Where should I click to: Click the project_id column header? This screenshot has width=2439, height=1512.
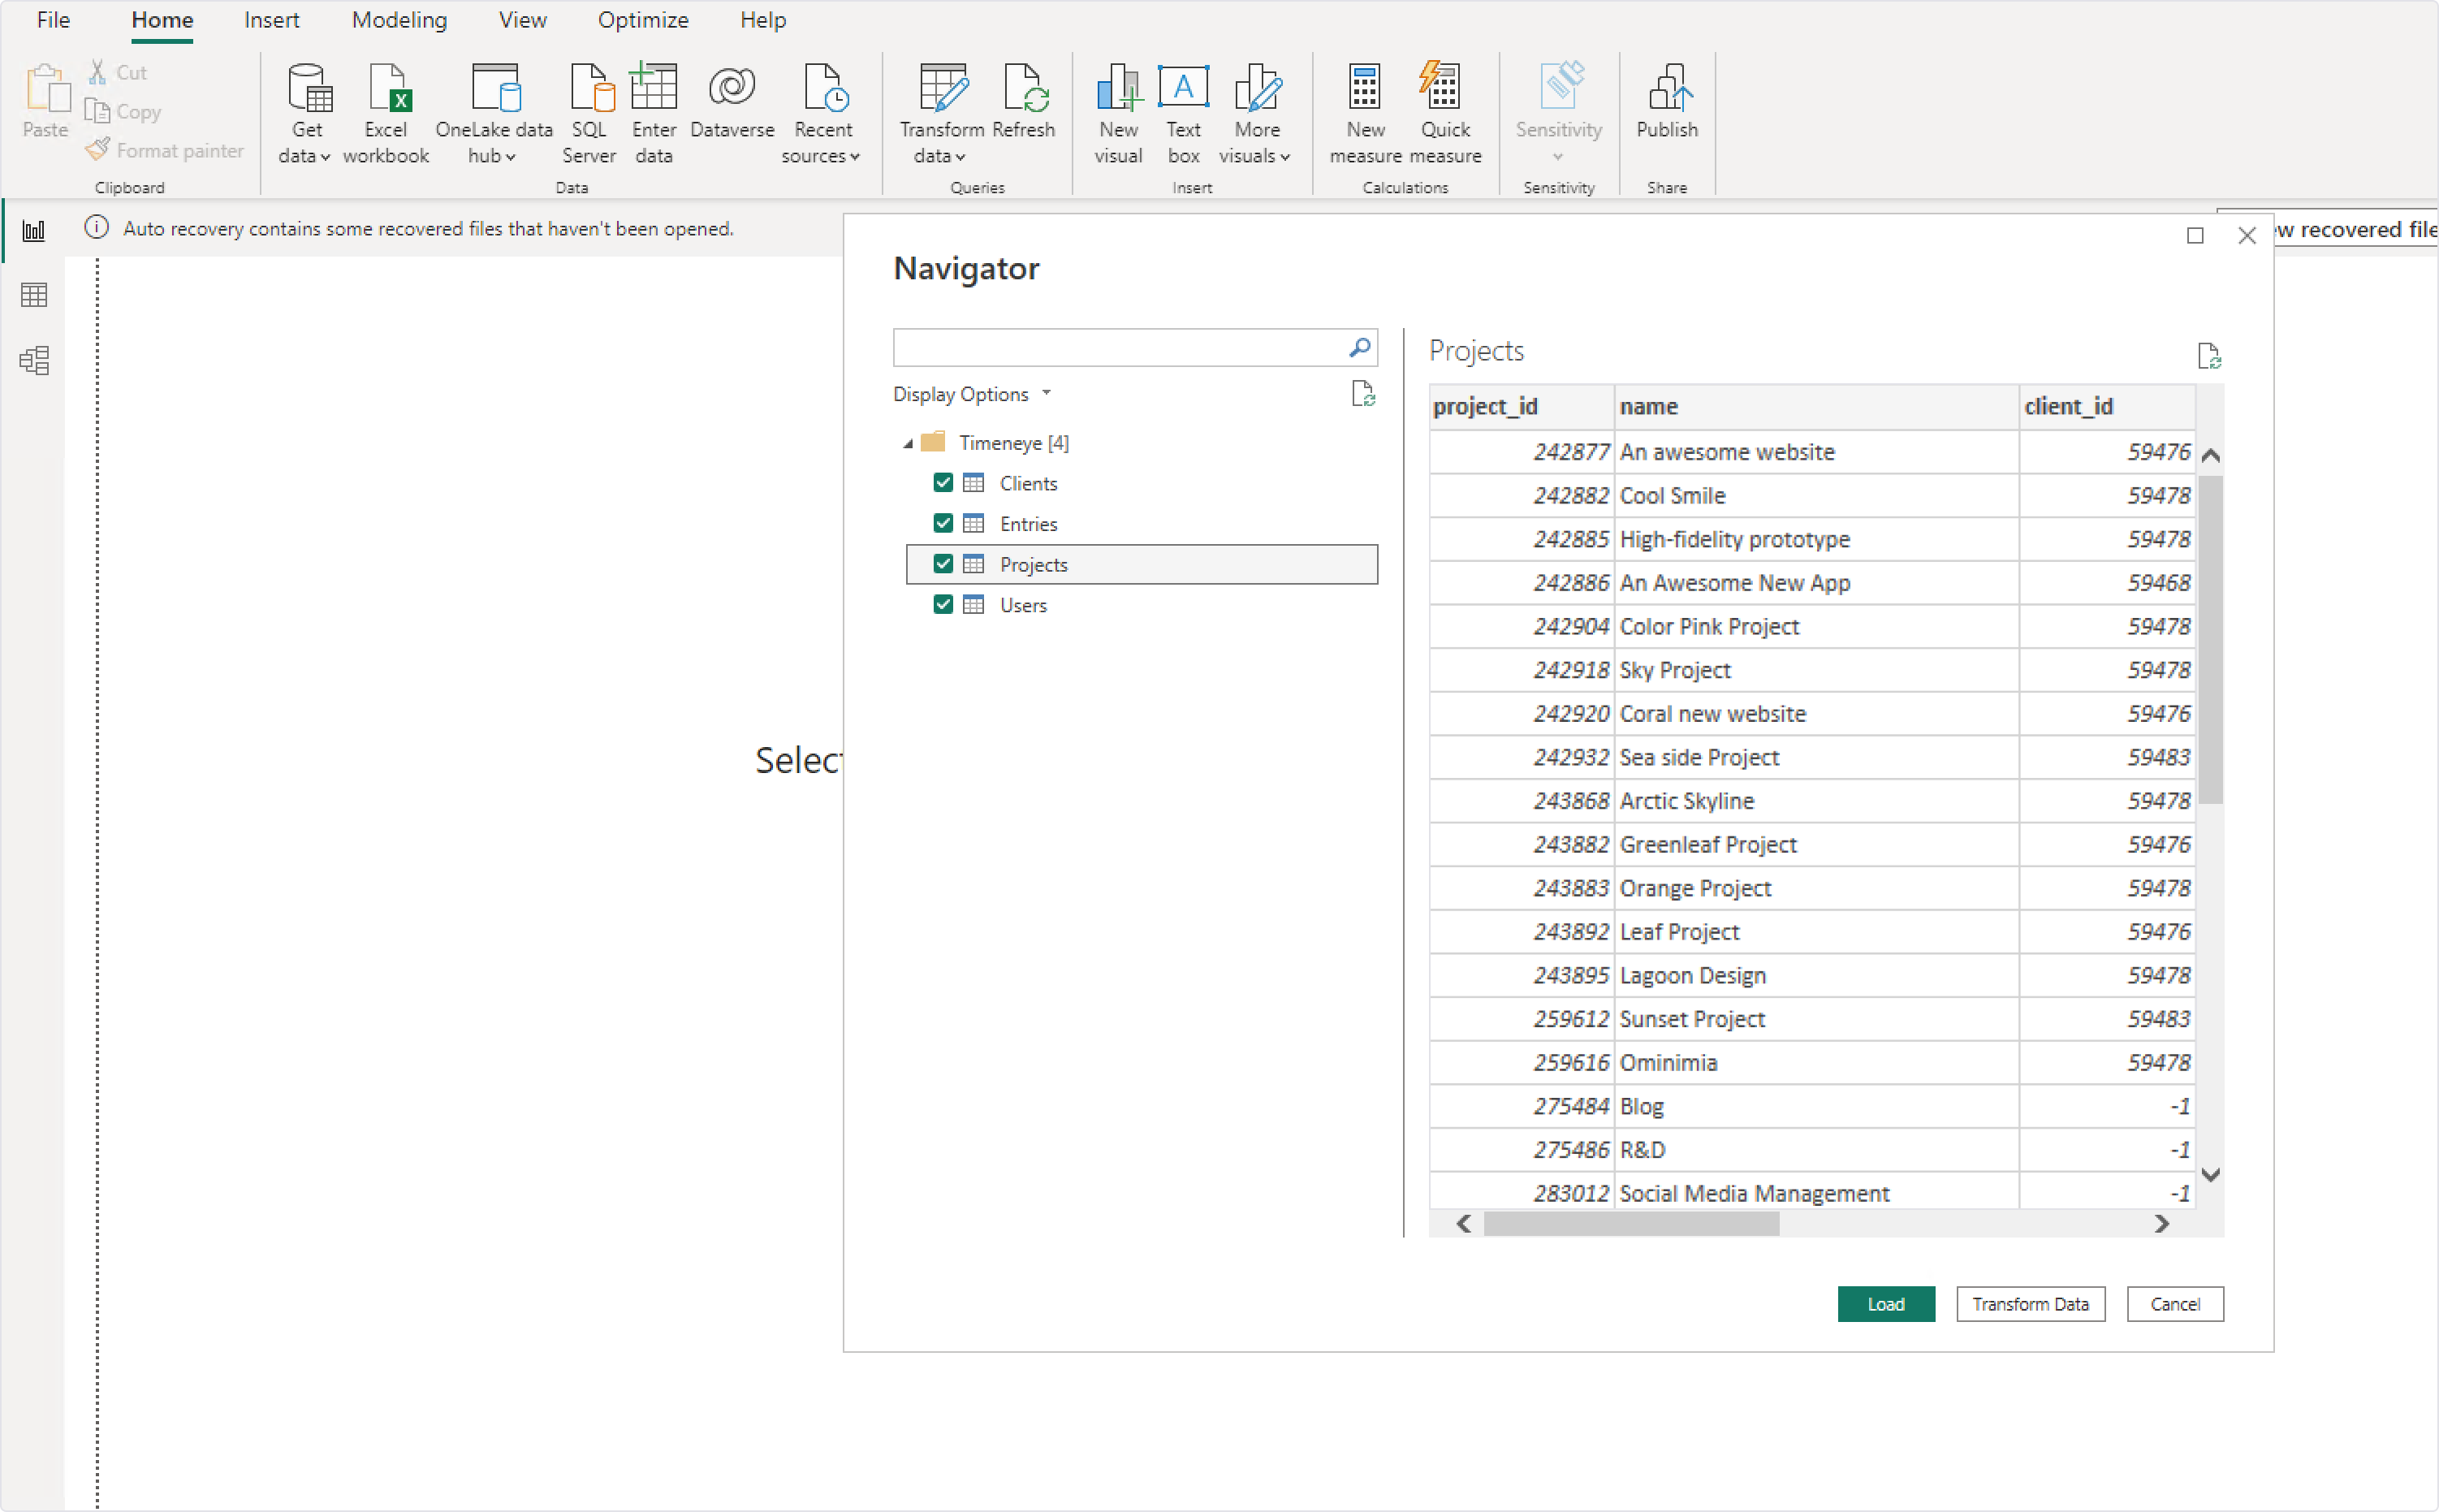tap(1522, 406)
